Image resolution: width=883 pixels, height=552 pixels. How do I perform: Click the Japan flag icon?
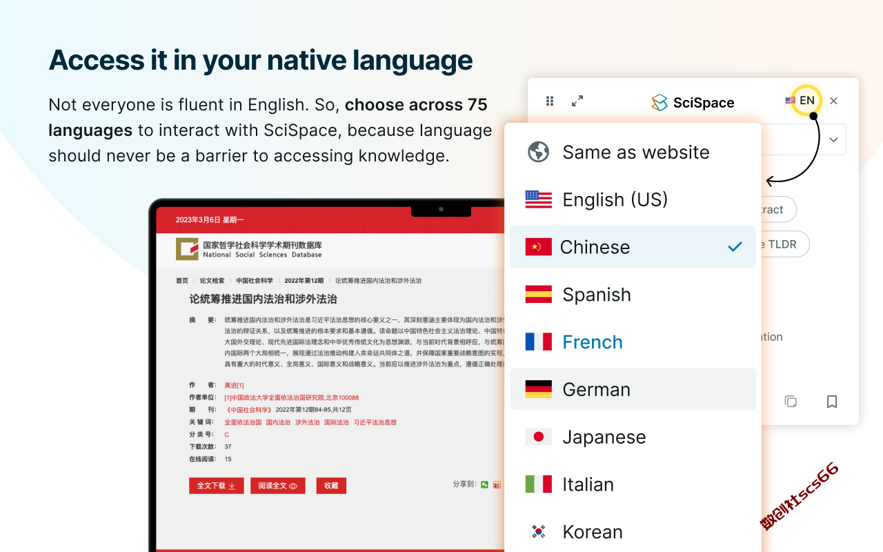pos(538,437)
